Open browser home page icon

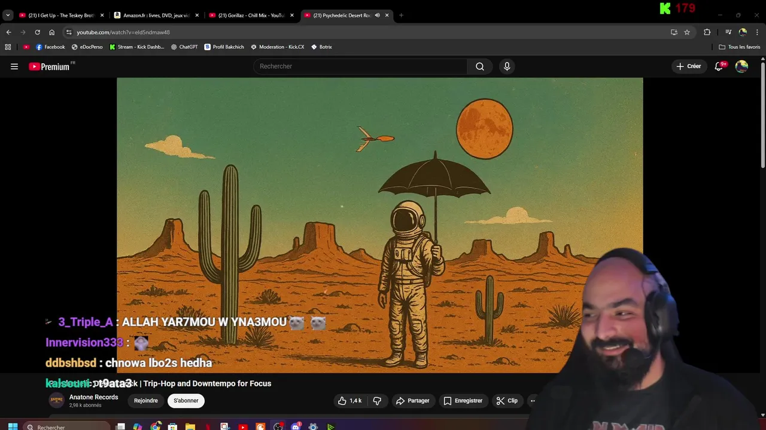click(x=51, y=32)
